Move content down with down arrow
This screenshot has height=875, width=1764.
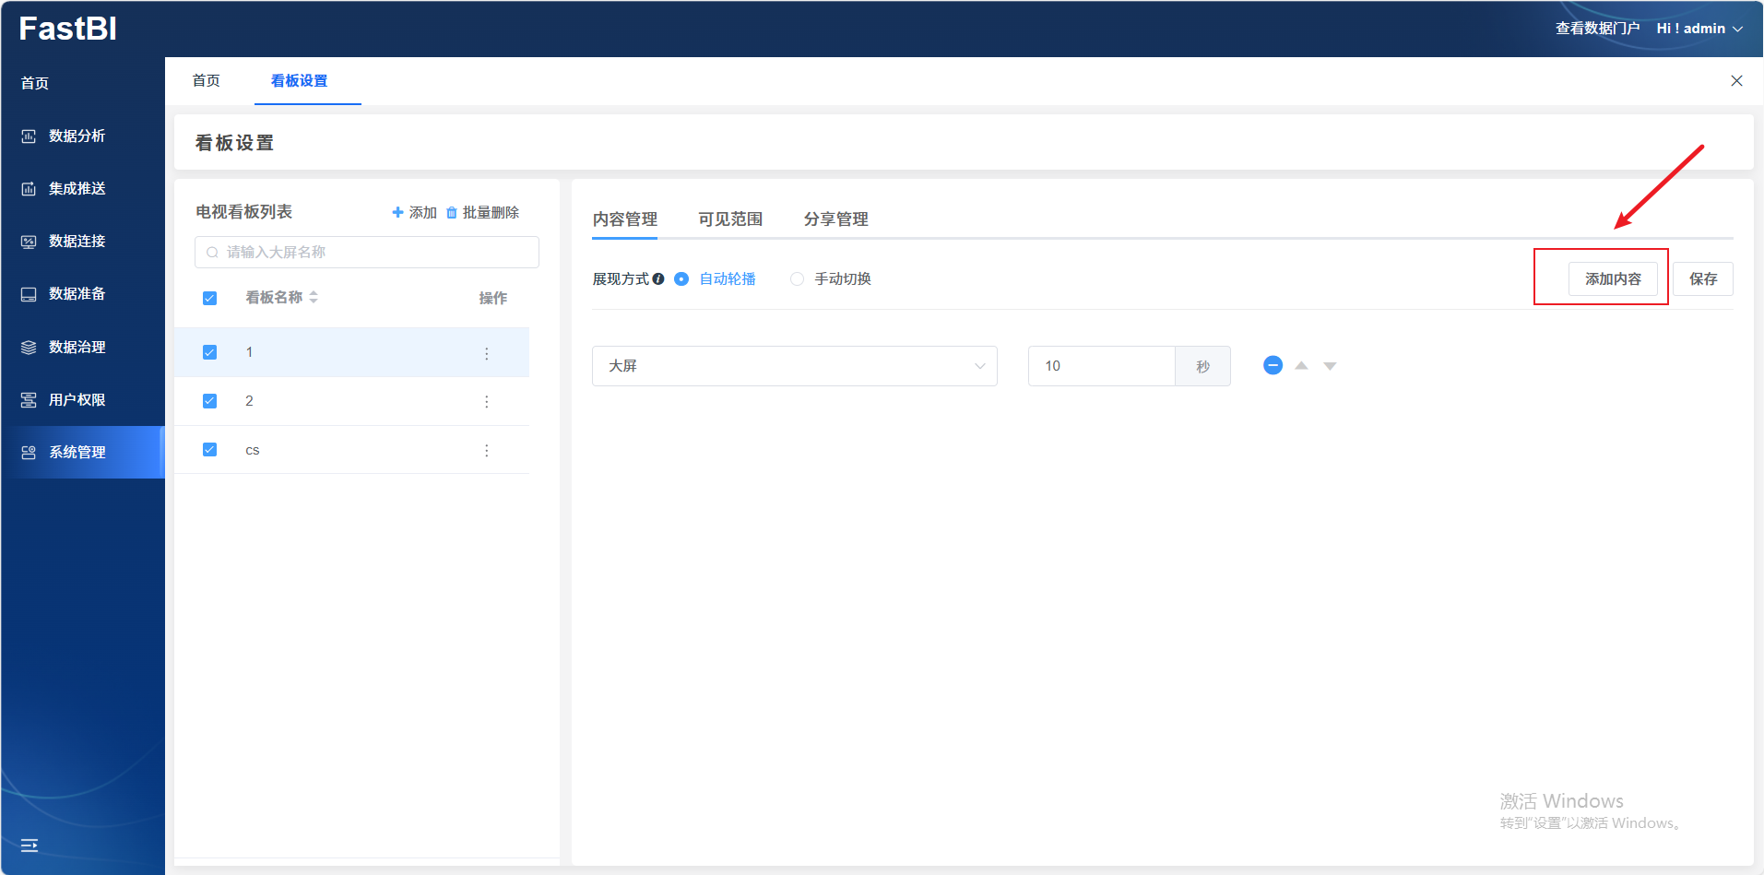click(x=1330, y=366)
